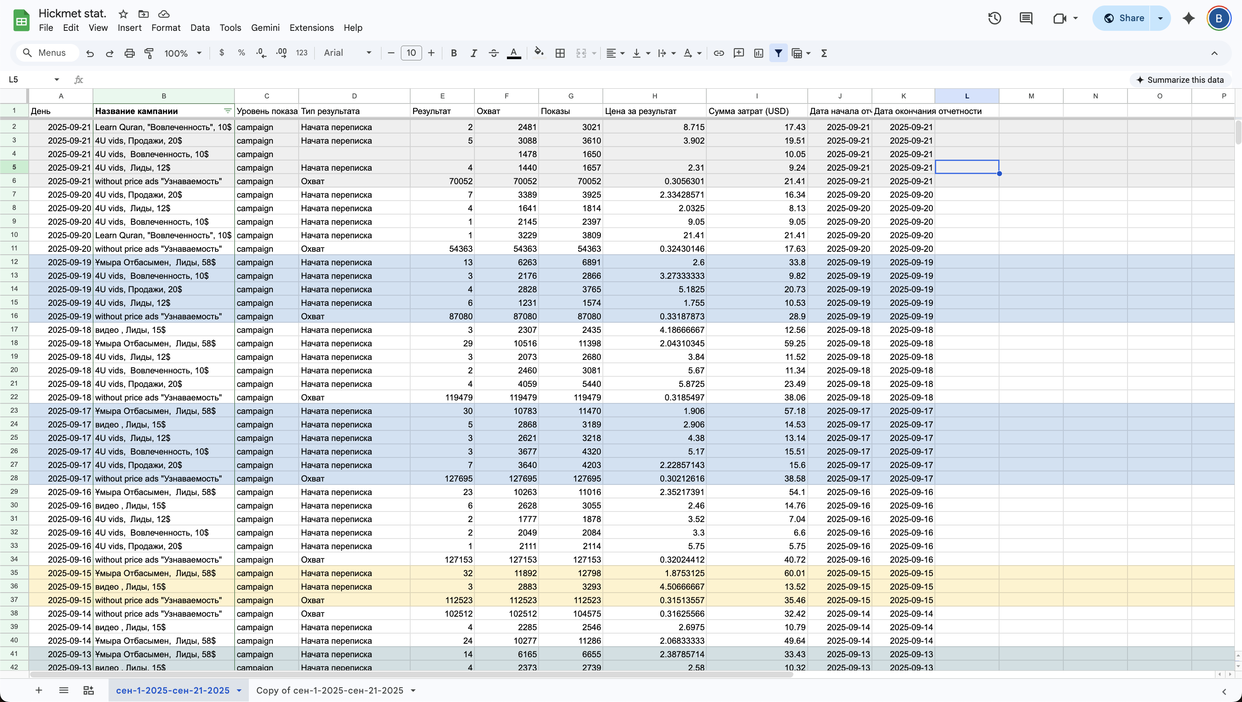
Task: Select column H header
Action: pos(654,96)
